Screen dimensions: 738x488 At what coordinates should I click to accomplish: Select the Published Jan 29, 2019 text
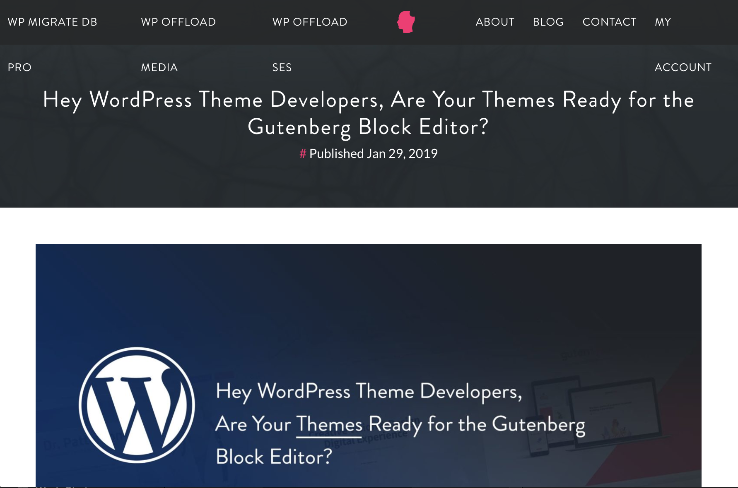[374, 153]
